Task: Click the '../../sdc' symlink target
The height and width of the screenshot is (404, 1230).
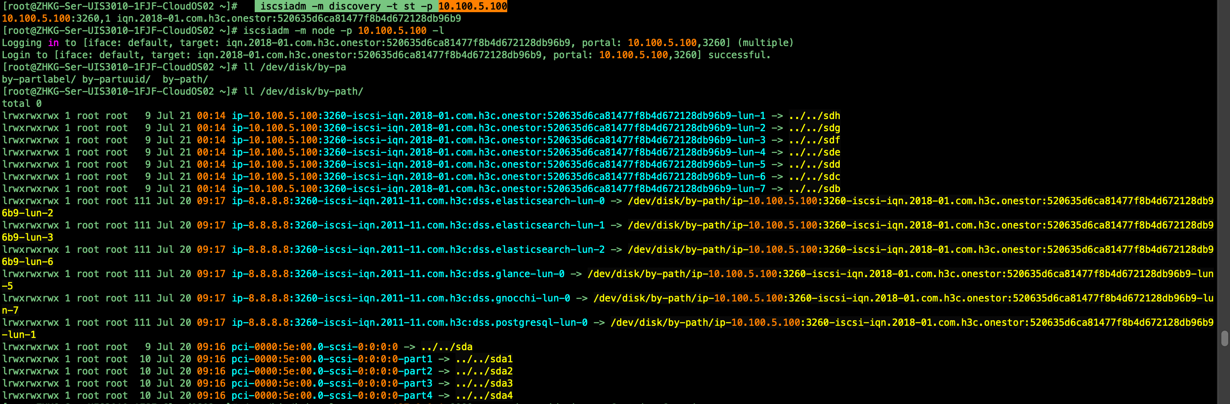Action: coord(814,176)
